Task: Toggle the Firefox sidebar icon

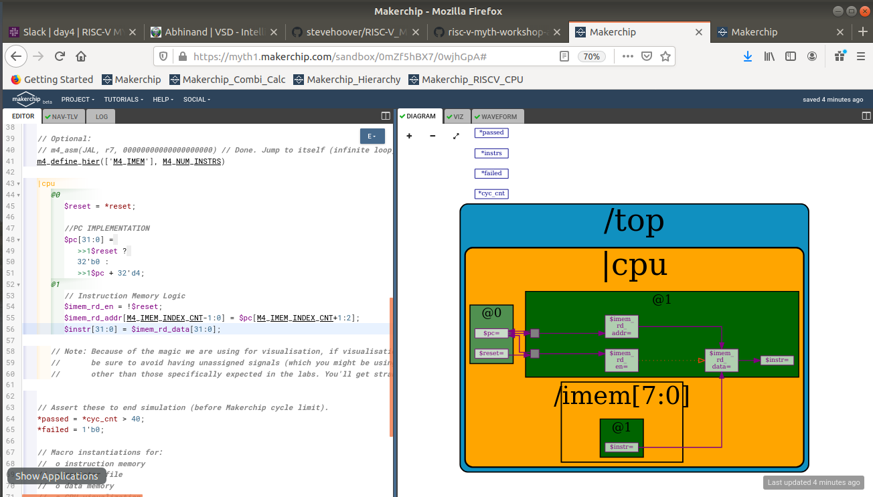Action: pos(791,56)
